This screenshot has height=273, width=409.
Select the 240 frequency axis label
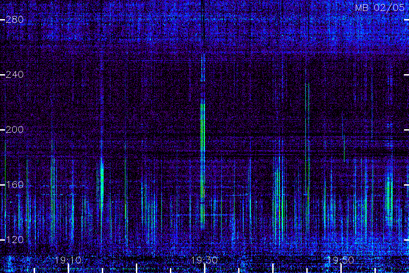15,75
